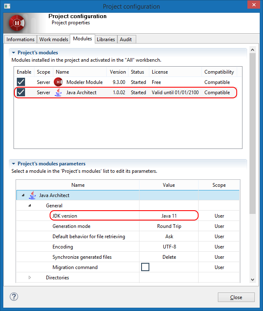Click User scope of JDK version row

(219, 216)
